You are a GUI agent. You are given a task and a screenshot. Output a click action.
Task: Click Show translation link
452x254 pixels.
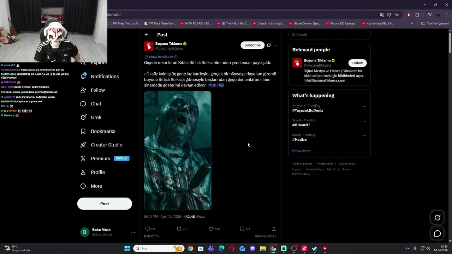161,57
